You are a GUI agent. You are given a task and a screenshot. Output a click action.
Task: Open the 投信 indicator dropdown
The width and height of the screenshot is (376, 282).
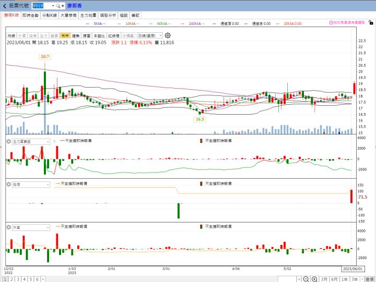31,185
